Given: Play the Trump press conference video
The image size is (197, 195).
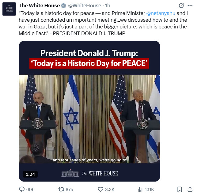Looking at the screenshot, I should 89,119.
